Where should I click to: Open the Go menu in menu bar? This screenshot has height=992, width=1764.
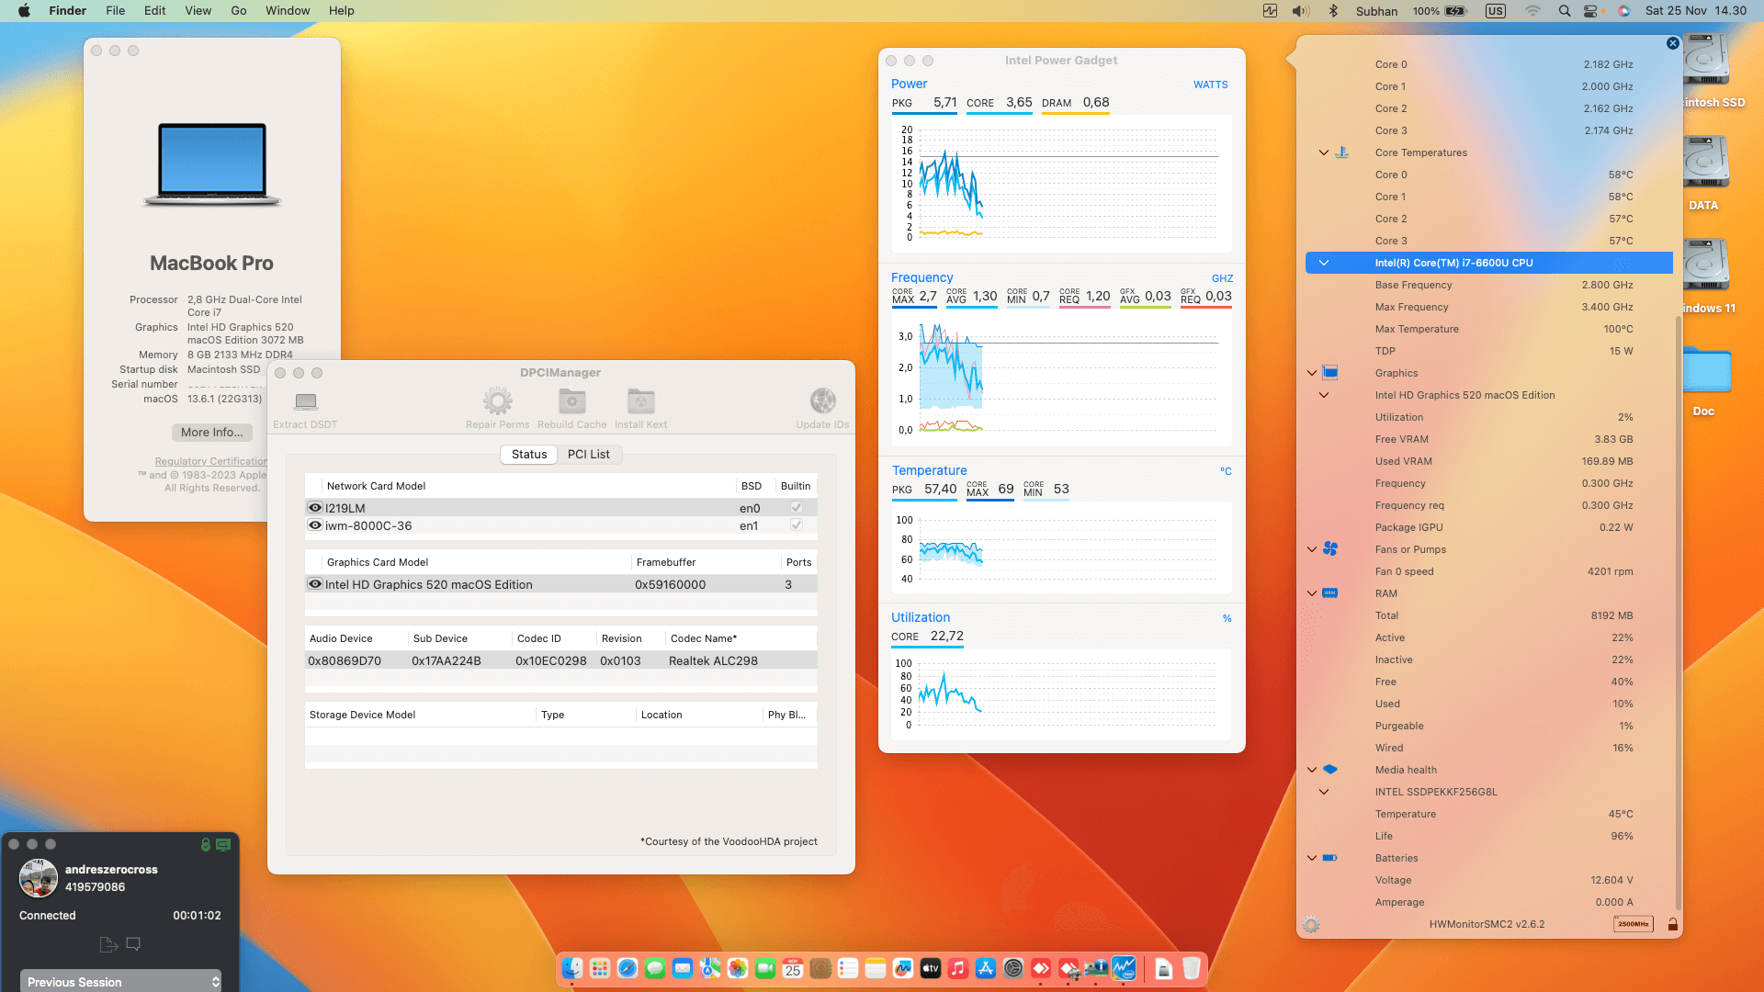[239, 11]
